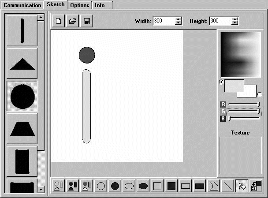Activate the paint bucket fill tool
The height and width of the screenshot is (198, 268).
[242, 186]
